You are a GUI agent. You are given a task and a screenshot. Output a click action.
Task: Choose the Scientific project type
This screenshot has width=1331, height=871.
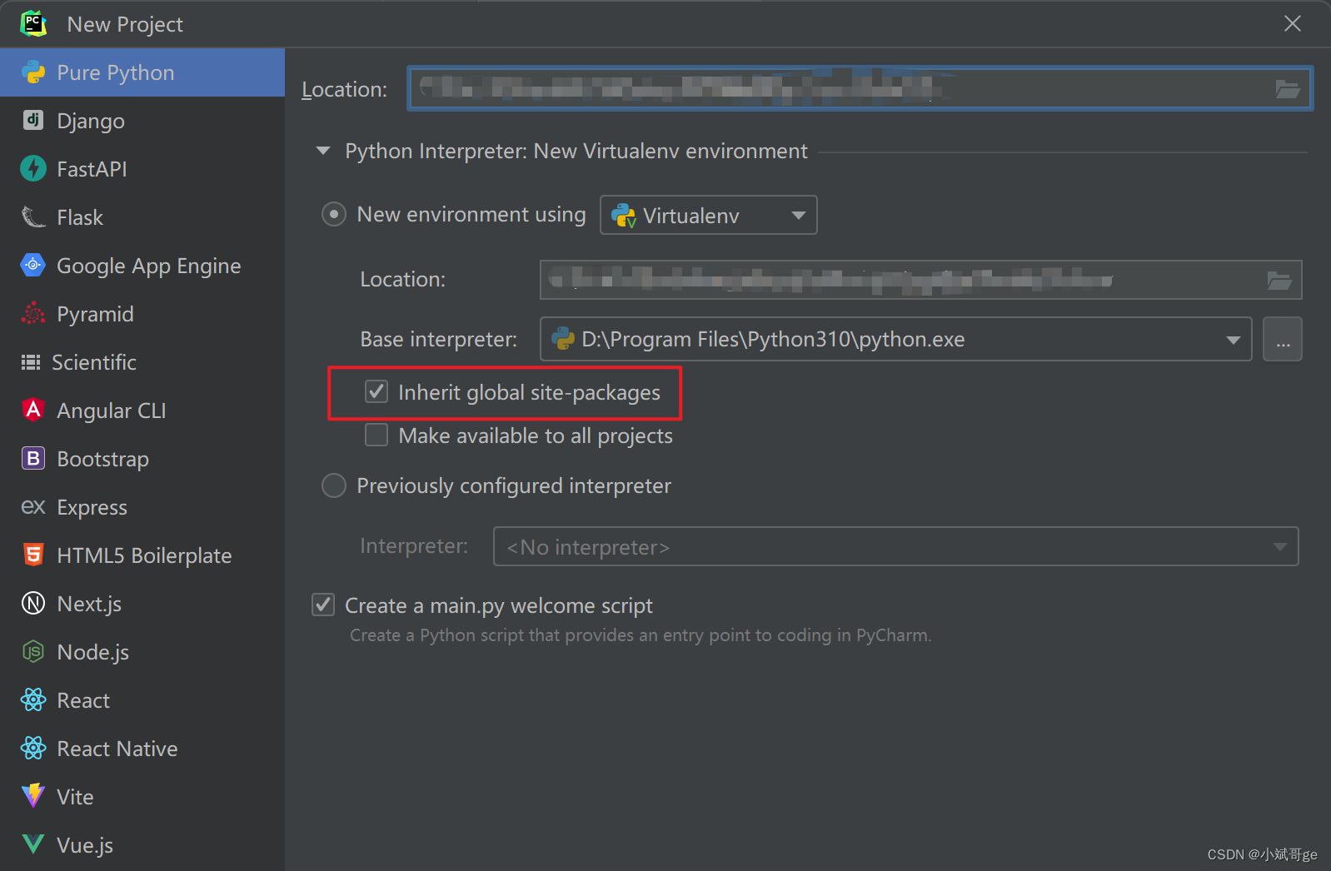(x=142, y=362)
